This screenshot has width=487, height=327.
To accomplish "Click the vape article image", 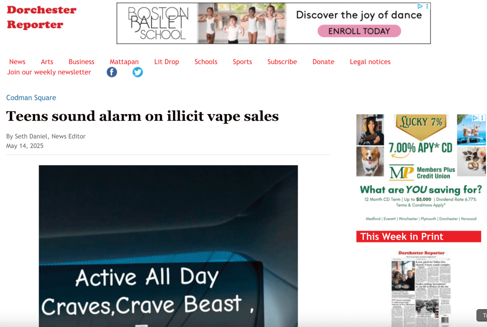I will click(168, 246).
